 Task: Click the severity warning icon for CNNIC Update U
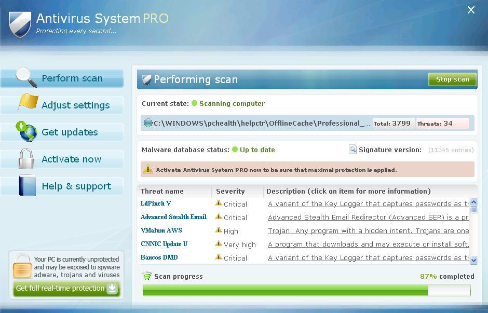pos(219,243)
